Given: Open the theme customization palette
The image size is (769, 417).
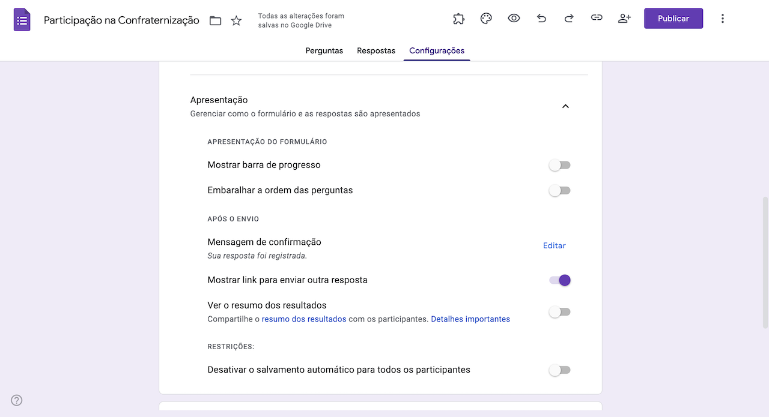Looking at the screenshot, I should [x=486, y=18].
